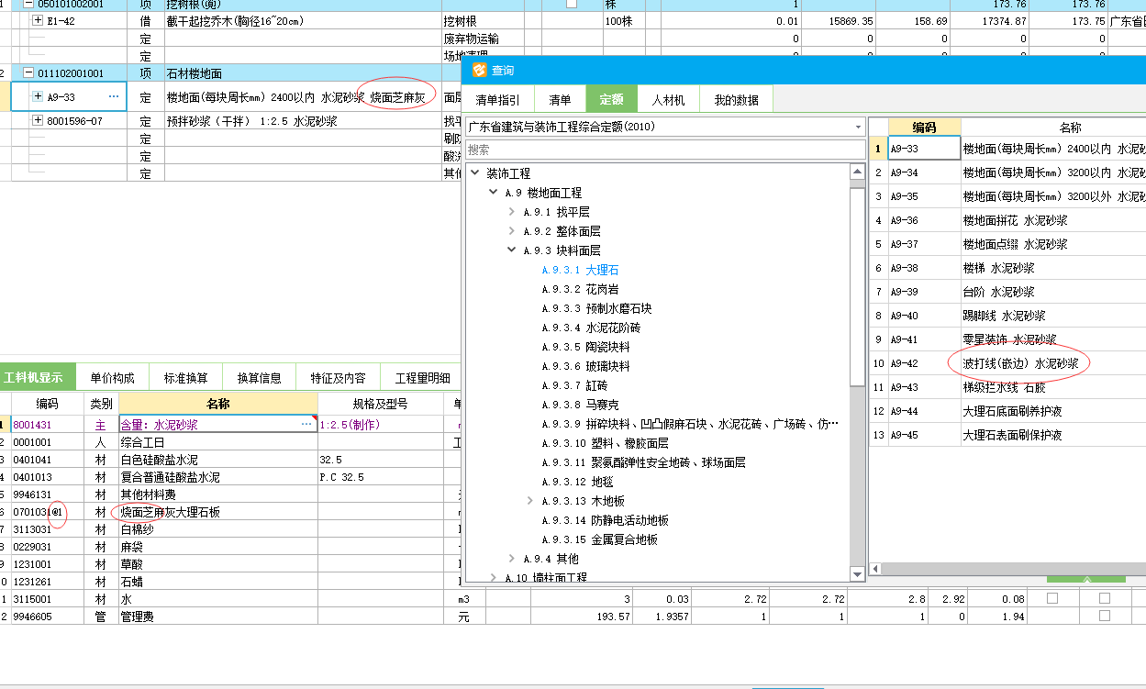The width and height of the screenshot is (1146, 689).
Task: Select the 波打线(嵌边) 水泥砂浆 row
Action: (1007, 363)
